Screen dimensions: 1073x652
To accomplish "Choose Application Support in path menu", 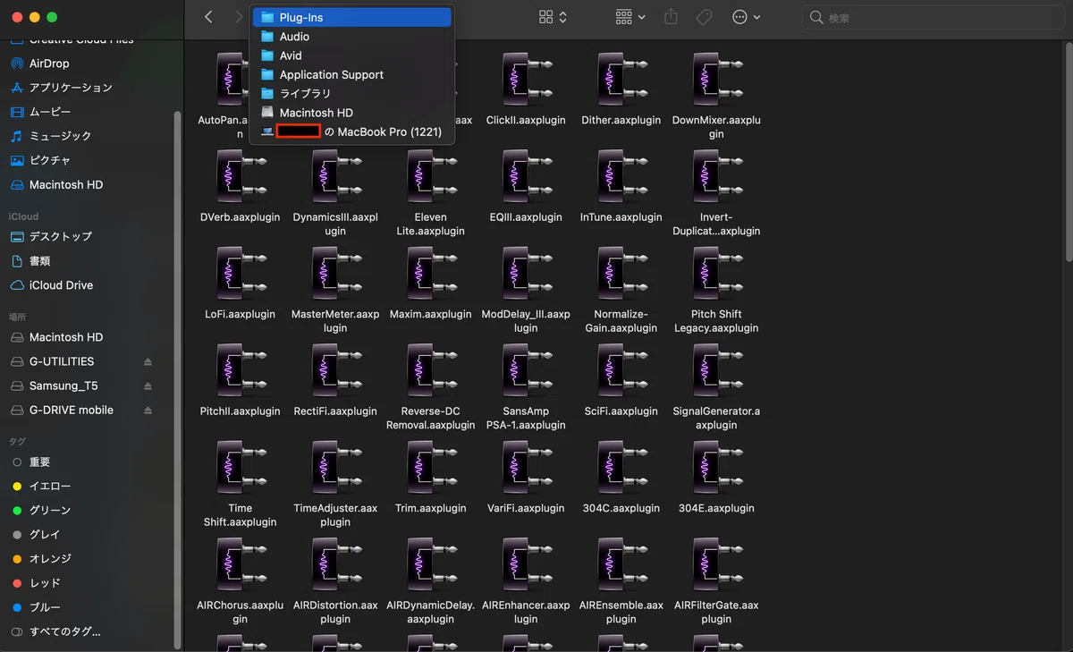I will pos(352,74).
